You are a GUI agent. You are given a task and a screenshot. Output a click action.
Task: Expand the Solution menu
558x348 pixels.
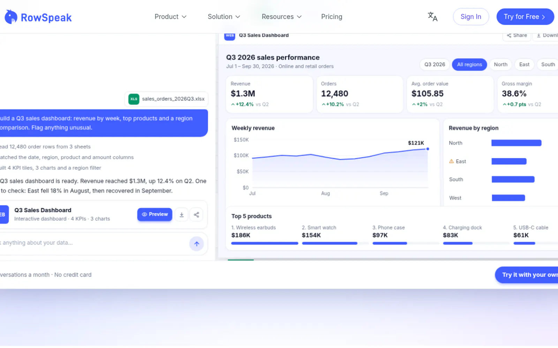pyautogui.click(x=224, y=17)
